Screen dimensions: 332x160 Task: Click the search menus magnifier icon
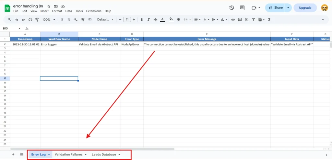pos(9,19)
